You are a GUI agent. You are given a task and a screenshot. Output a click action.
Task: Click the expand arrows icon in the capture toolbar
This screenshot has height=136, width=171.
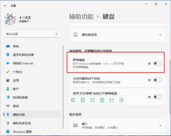click(92, 100)
